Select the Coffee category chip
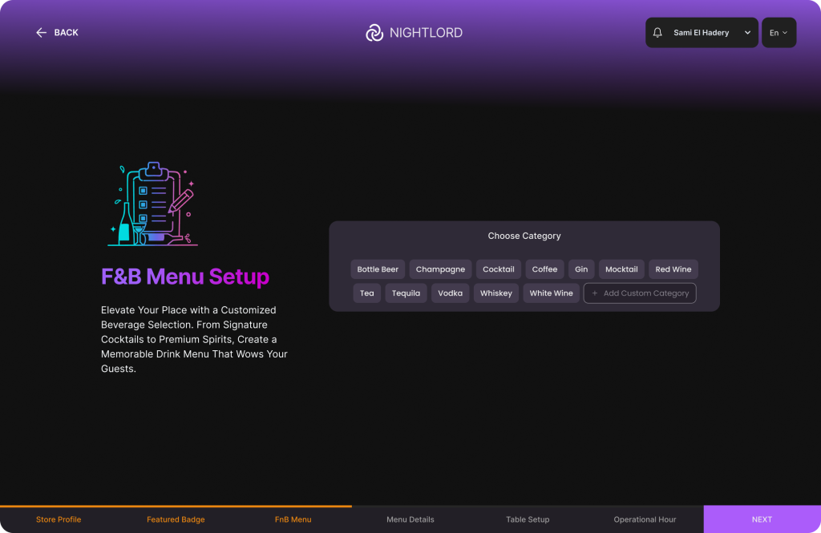This screenshot has width=821, height=533. (544, 269)
